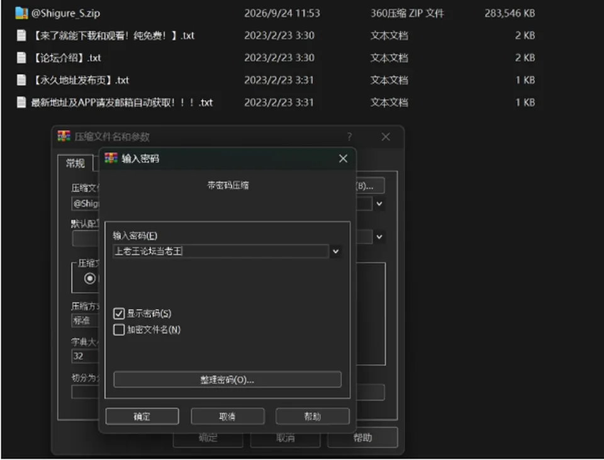Close the 输入密码 dialog
Viewport: 604px width, 460px height.
click(x=343, y=158)
